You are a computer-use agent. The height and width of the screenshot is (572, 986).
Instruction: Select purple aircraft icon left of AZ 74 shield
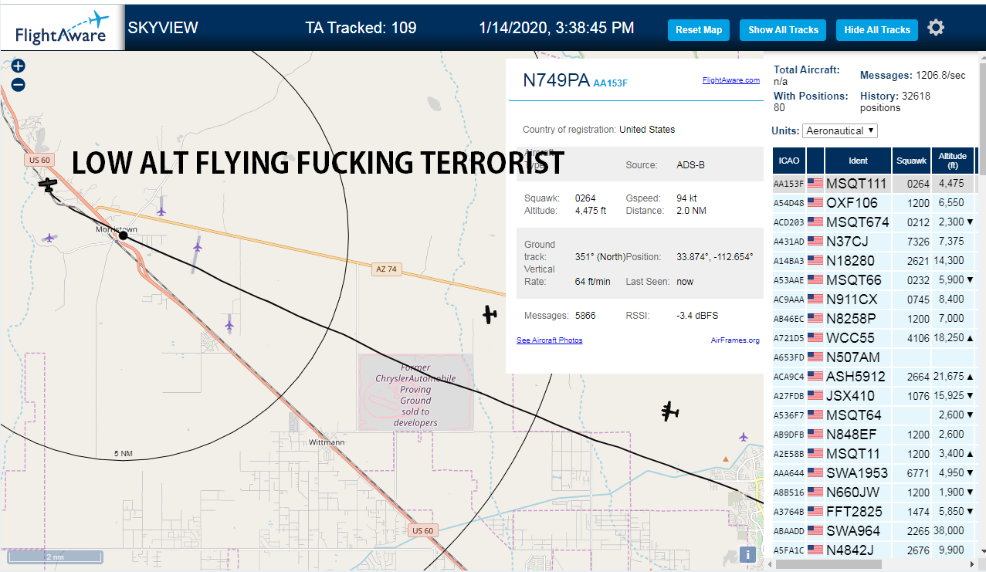[198, 247]
